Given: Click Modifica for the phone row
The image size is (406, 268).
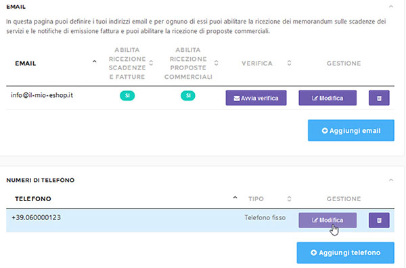Looking at the screenshot, I should [x=328, y=220].
